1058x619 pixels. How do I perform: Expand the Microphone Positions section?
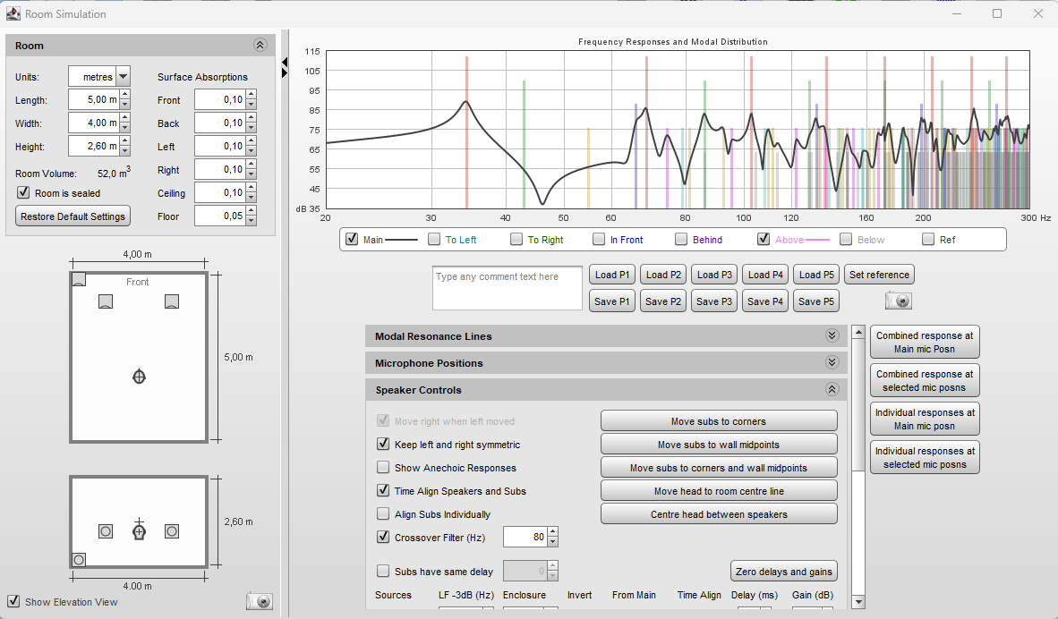[x=832, y=363]
